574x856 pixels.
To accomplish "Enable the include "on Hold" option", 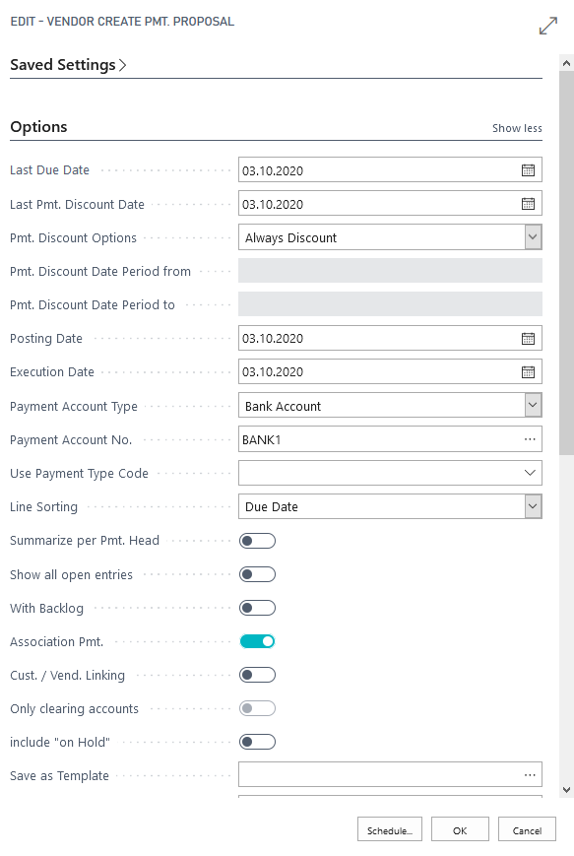I will click(257, 741).
